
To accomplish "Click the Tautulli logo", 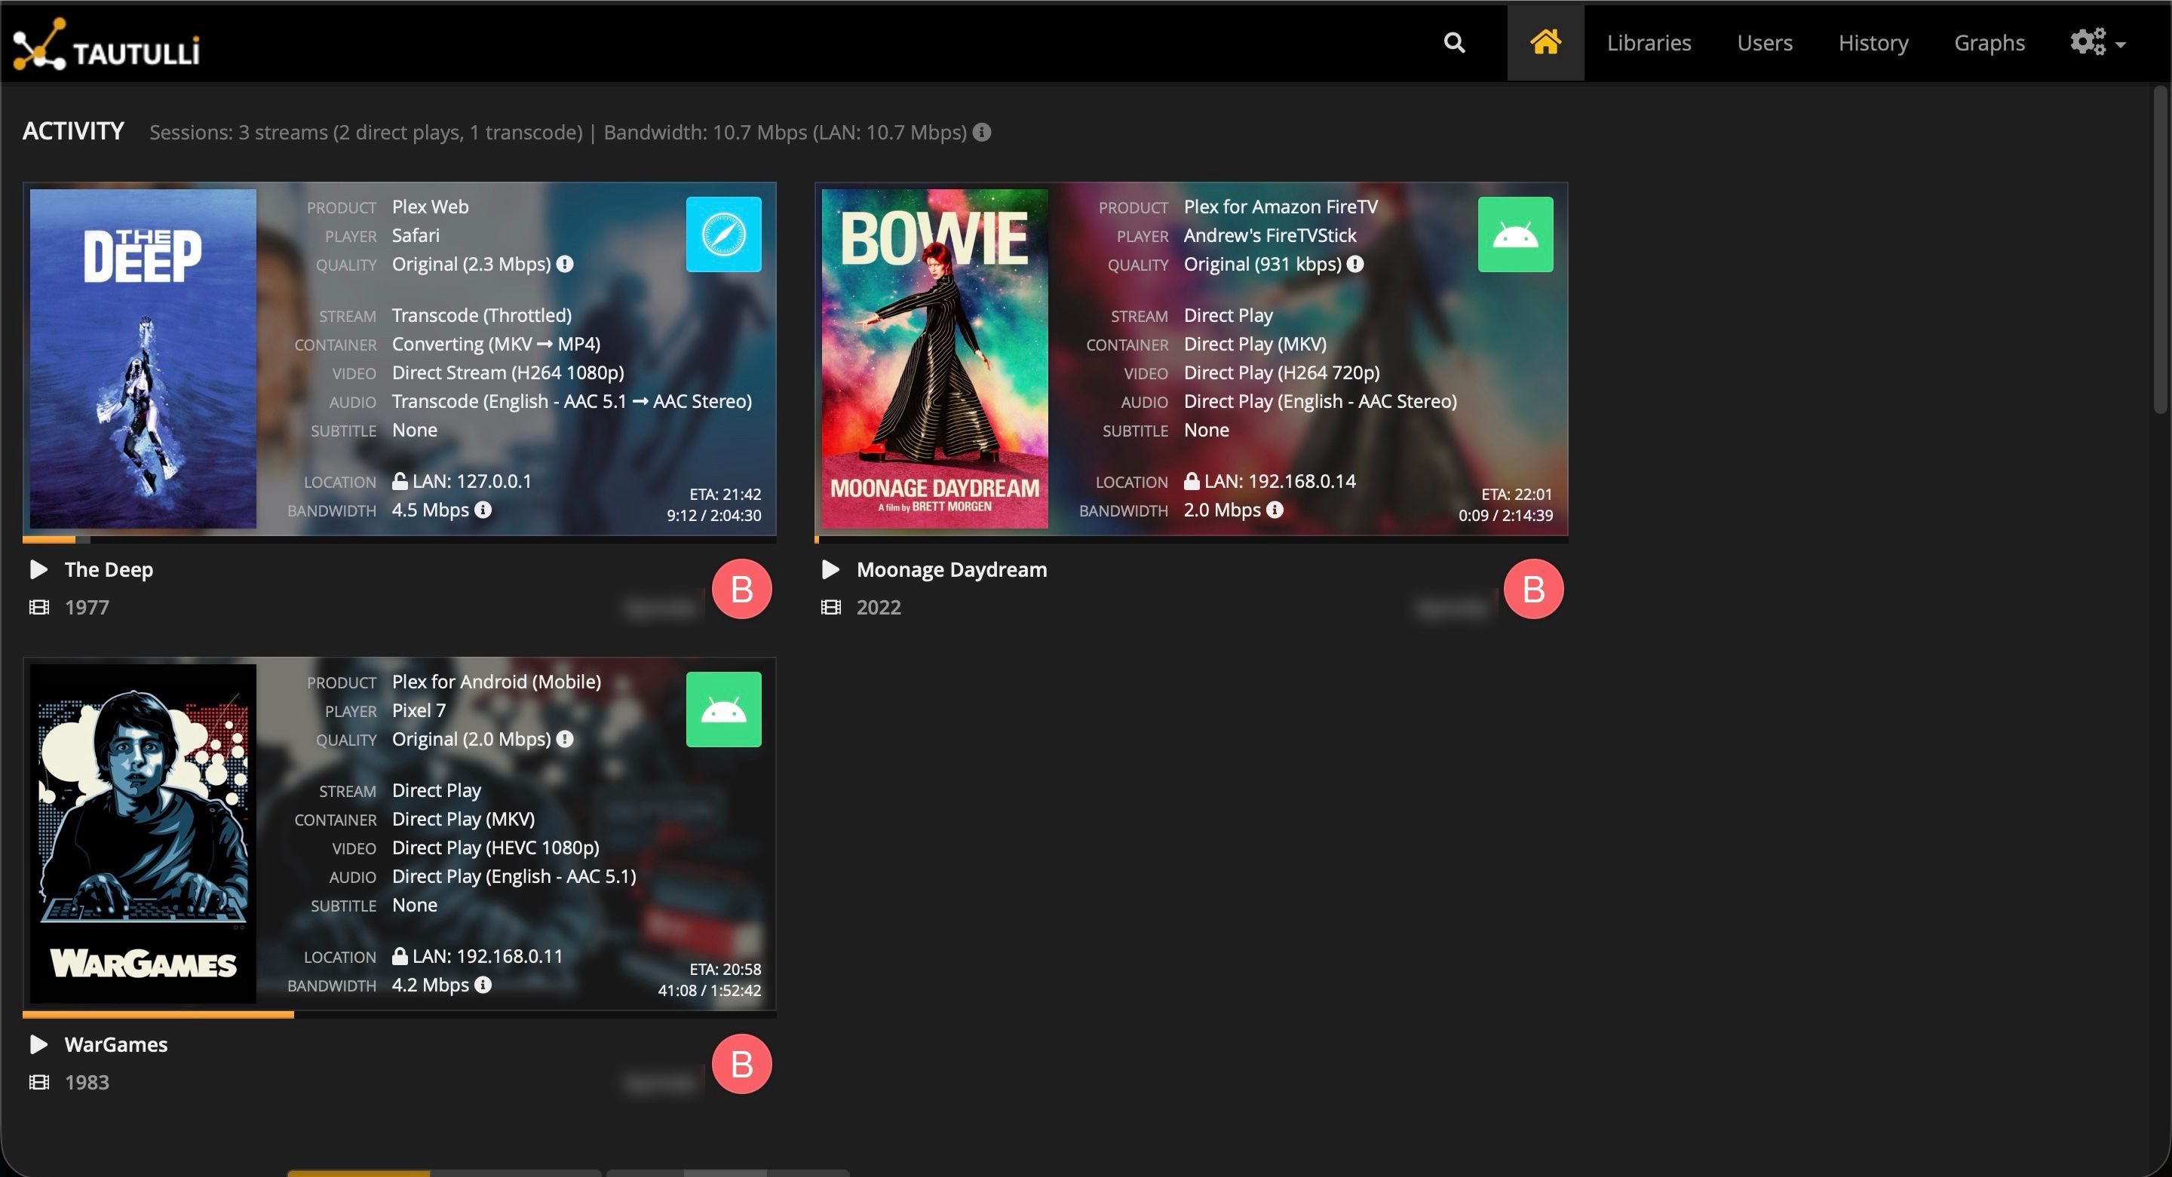I will (107, 44).
